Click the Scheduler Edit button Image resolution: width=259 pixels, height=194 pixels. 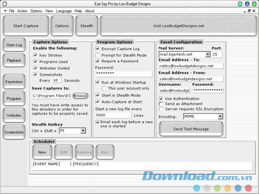(64, 152)
